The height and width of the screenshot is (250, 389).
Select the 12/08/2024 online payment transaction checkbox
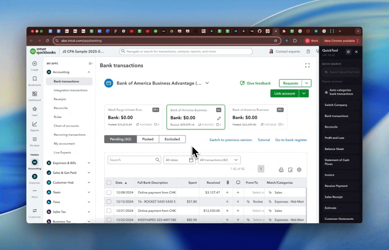tap(109, 192)
